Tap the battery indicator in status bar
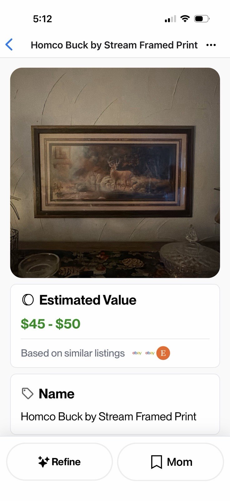230x501 pixels. [202, 19]
